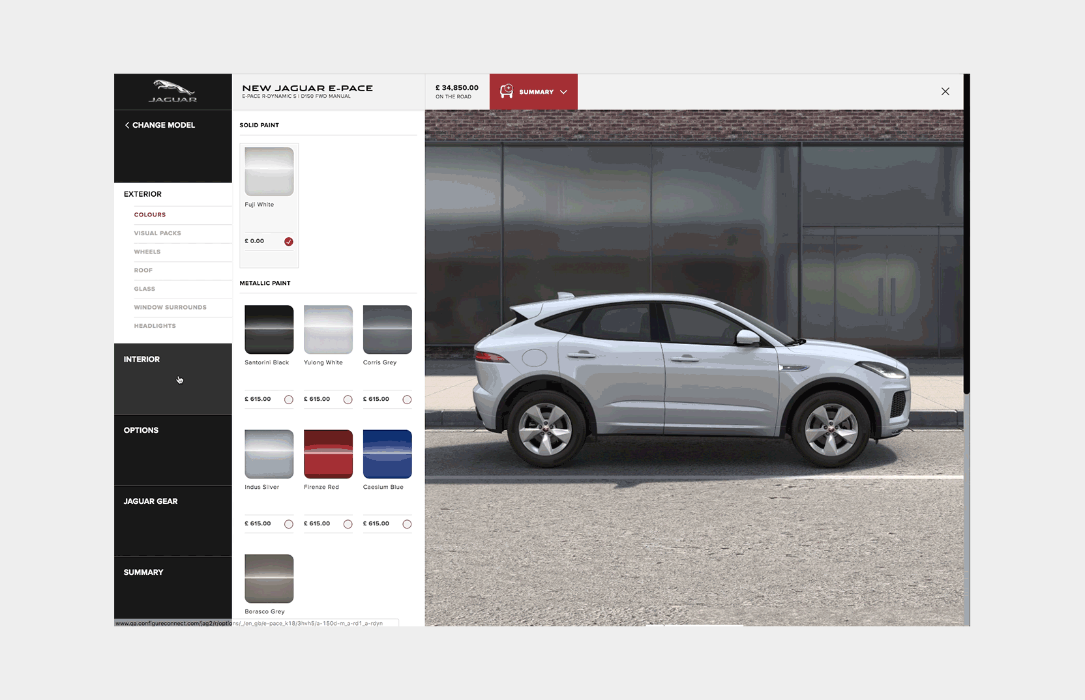Select Indus Silver radio button
Screen dimensions: 1085x700
289,524
